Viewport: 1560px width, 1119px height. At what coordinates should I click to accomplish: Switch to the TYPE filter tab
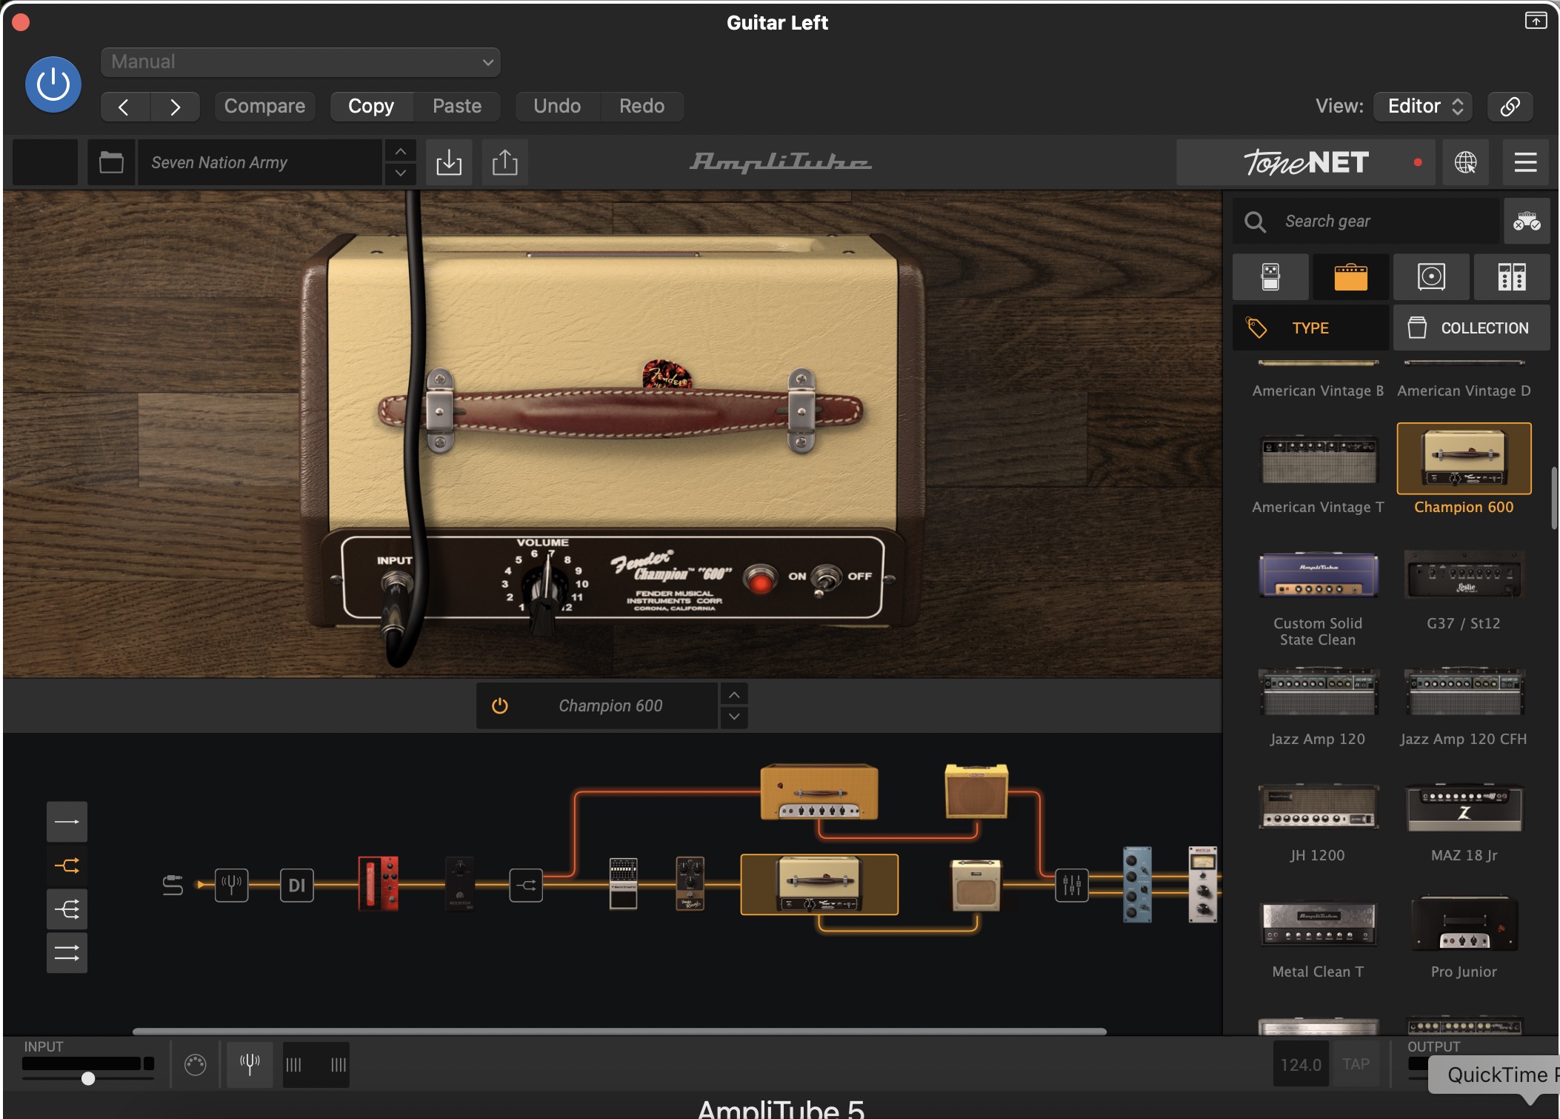coord(1311,328)
